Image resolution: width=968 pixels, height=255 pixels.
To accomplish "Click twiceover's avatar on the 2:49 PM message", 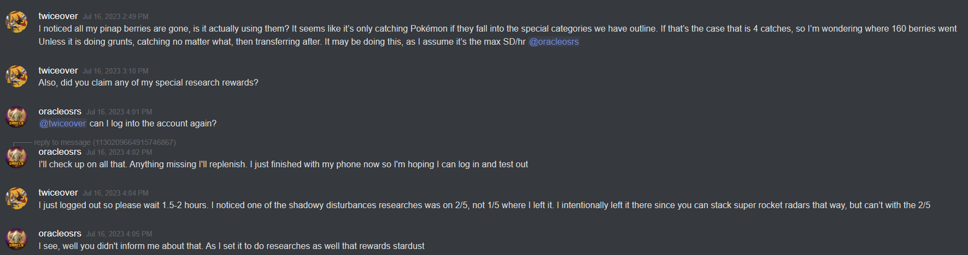I will (x=16, y=22).
